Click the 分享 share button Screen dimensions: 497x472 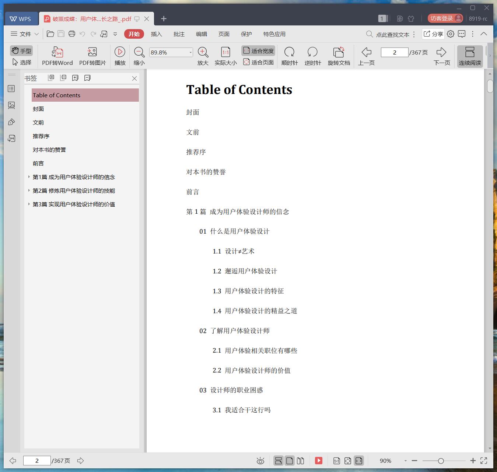(x=433, y=34)
